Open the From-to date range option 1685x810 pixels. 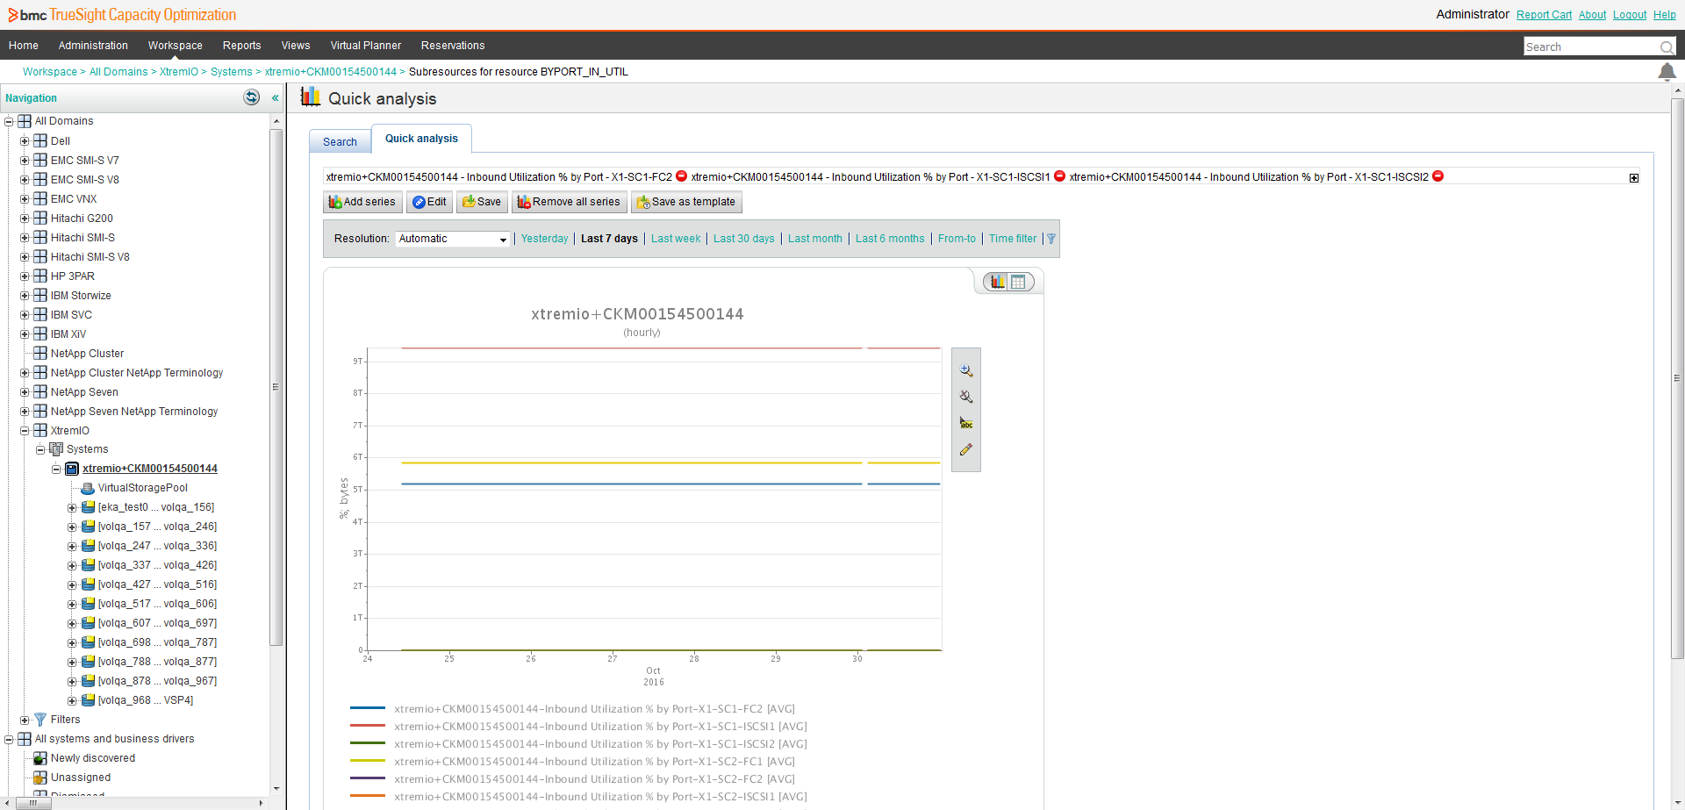click(x=957, y=239)
